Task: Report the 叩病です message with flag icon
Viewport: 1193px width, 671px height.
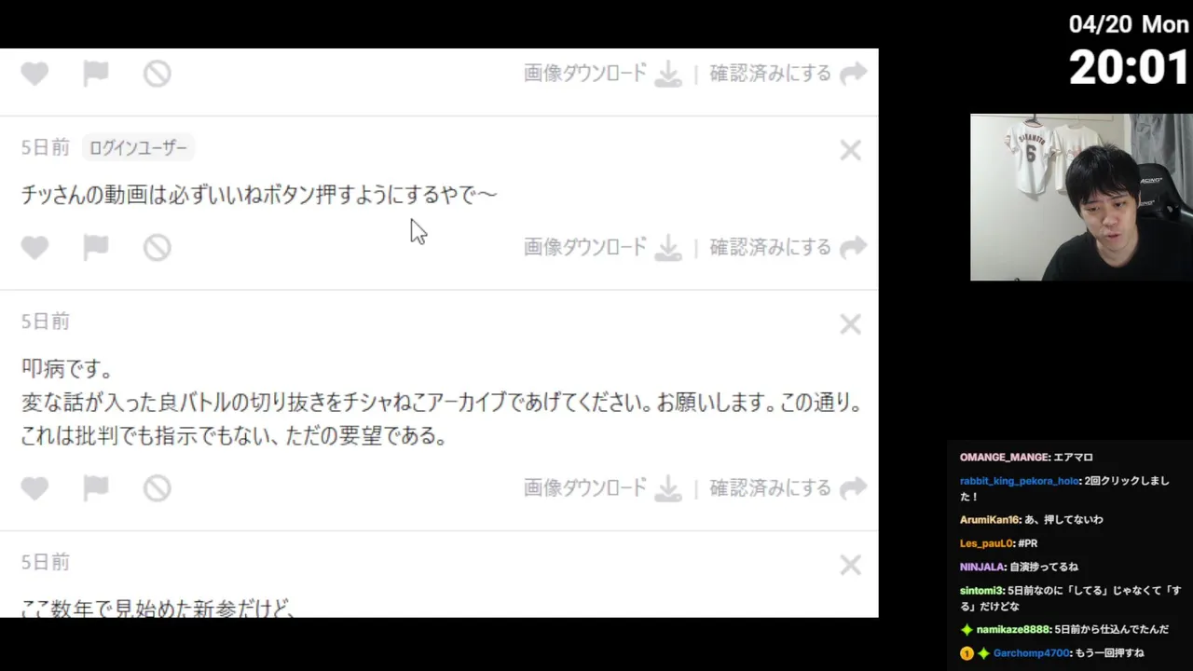Action: [x=96, y=487]
